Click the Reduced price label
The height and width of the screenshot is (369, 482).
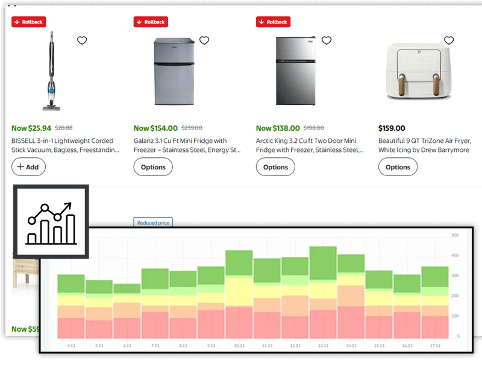coord(154,222)
